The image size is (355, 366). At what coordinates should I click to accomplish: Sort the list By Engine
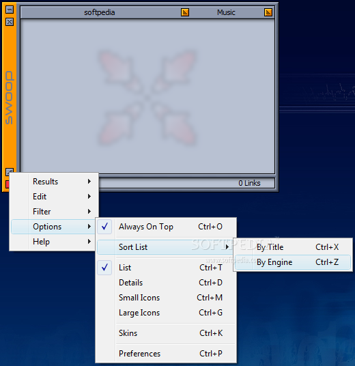[x=293, y=262]
